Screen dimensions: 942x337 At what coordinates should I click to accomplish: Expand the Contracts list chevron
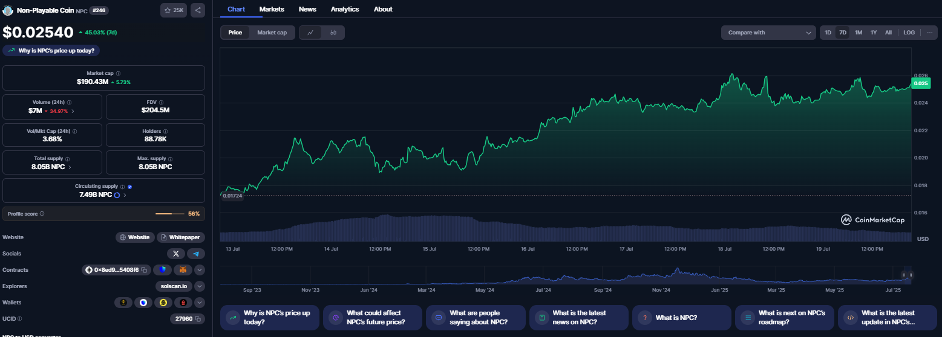pyautogui.click(x=200, y=270)
